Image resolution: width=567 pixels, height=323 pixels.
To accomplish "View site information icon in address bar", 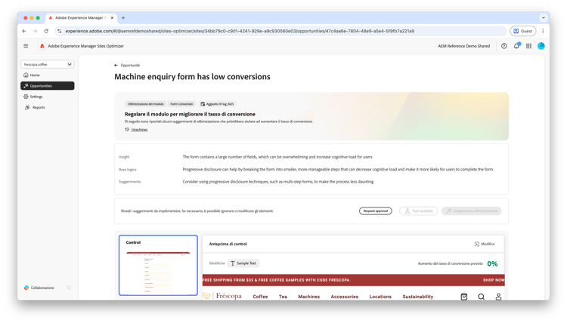I will (60, 31).
